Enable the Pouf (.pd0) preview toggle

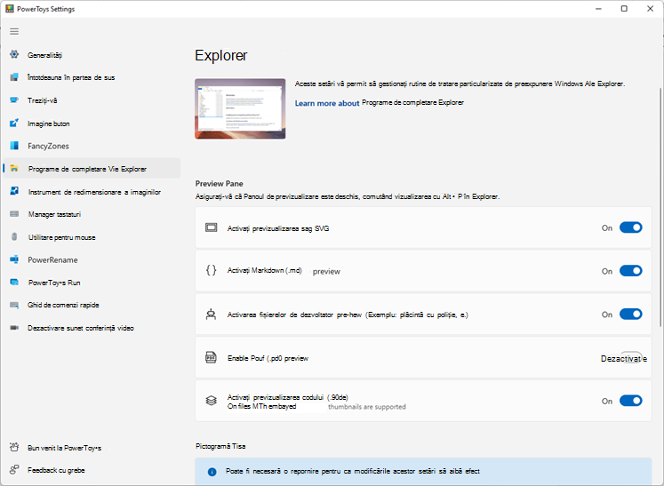[630, 357]
